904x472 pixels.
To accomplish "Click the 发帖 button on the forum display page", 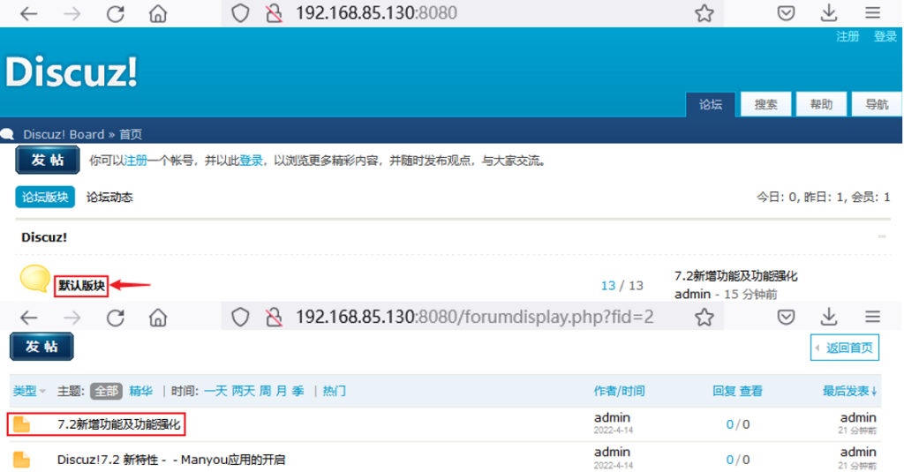I will pos(41,347).
